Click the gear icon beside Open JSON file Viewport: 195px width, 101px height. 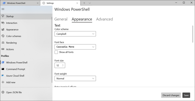coord(3,92)
